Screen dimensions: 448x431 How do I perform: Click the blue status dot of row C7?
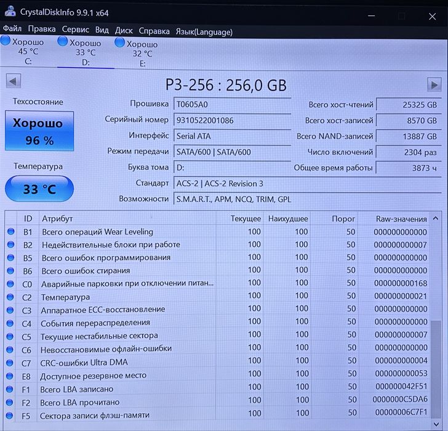coord(9,363)
